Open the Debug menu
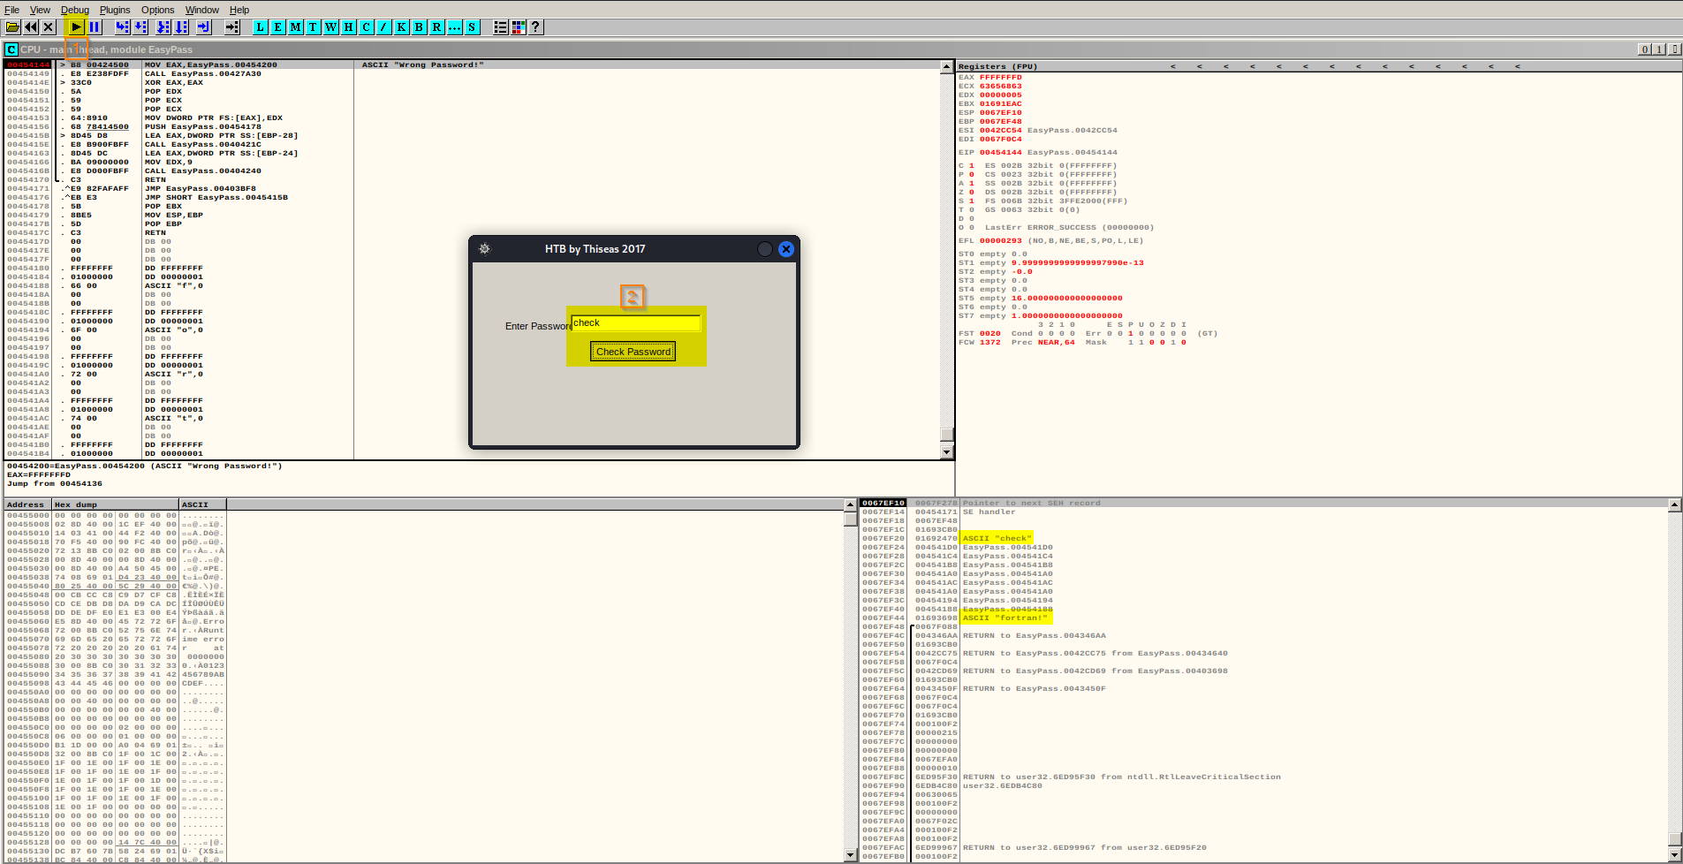The height and width of the screenshot is (864, 1683). coord(75,10)
